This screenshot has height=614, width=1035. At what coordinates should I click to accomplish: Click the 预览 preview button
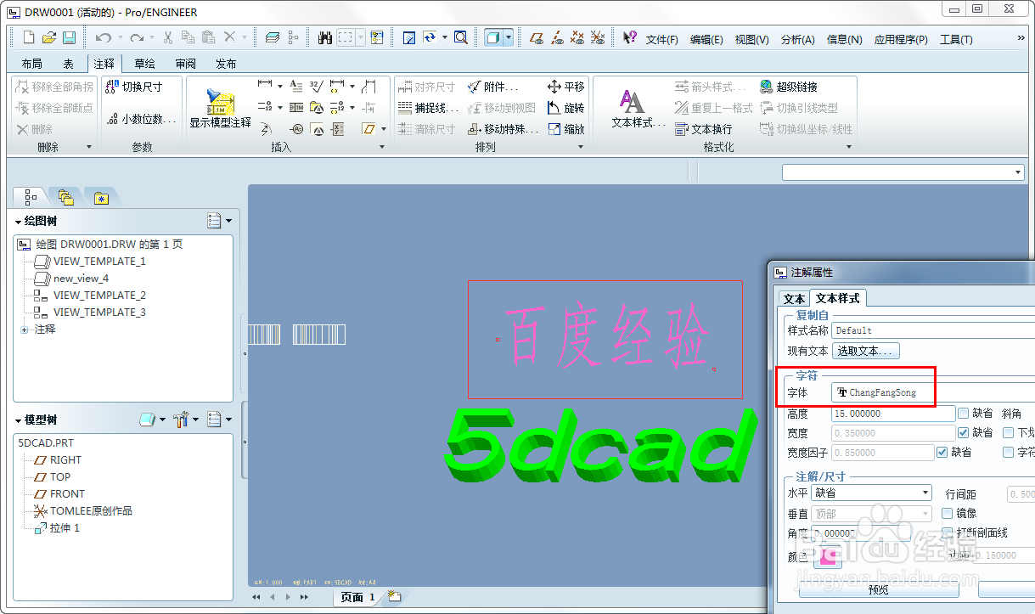(x=879, y=589)
